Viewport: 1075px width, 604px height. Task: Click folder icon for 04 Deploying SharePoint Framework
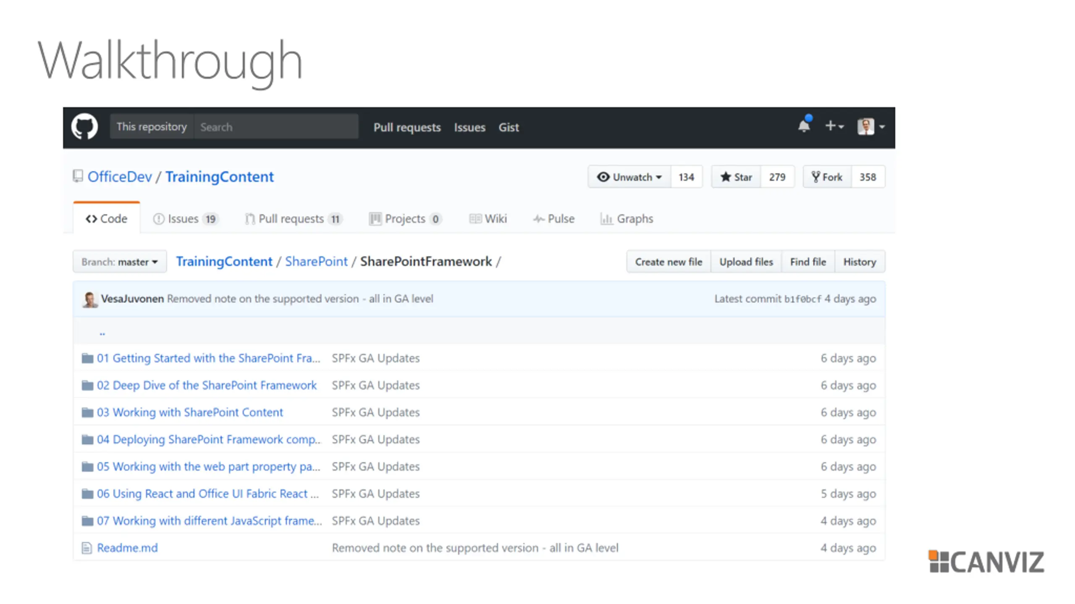point(87,439)
